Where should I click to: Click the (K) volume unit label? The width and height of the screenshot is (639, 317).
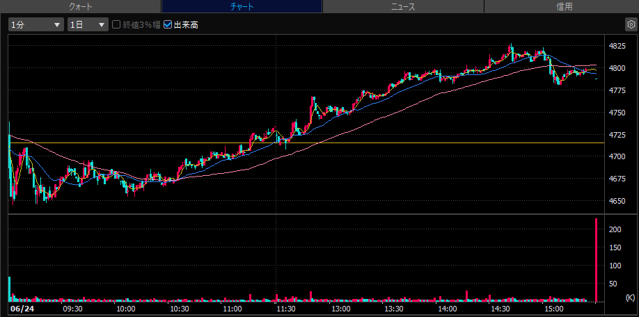[630, 298]
